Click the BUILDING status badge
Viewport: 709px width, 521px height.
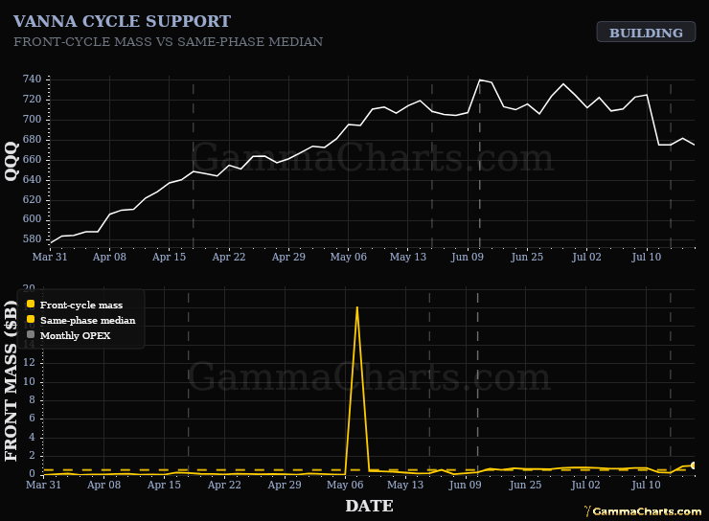(646, 32)
